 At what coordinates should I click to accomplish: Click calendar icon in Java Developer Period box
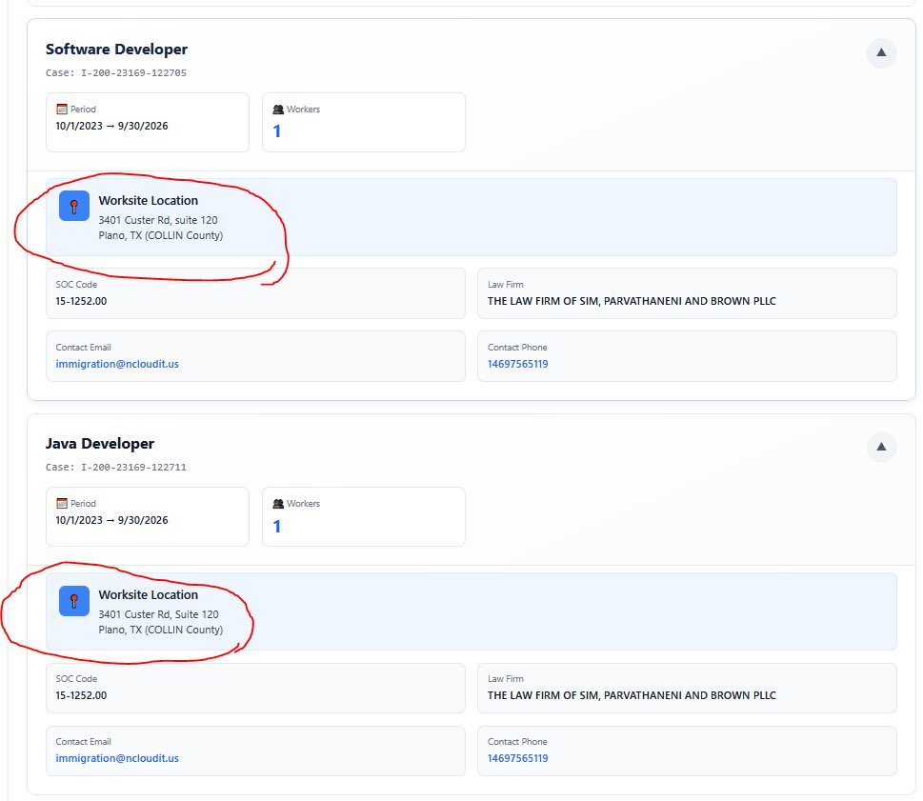click(62, 504)
